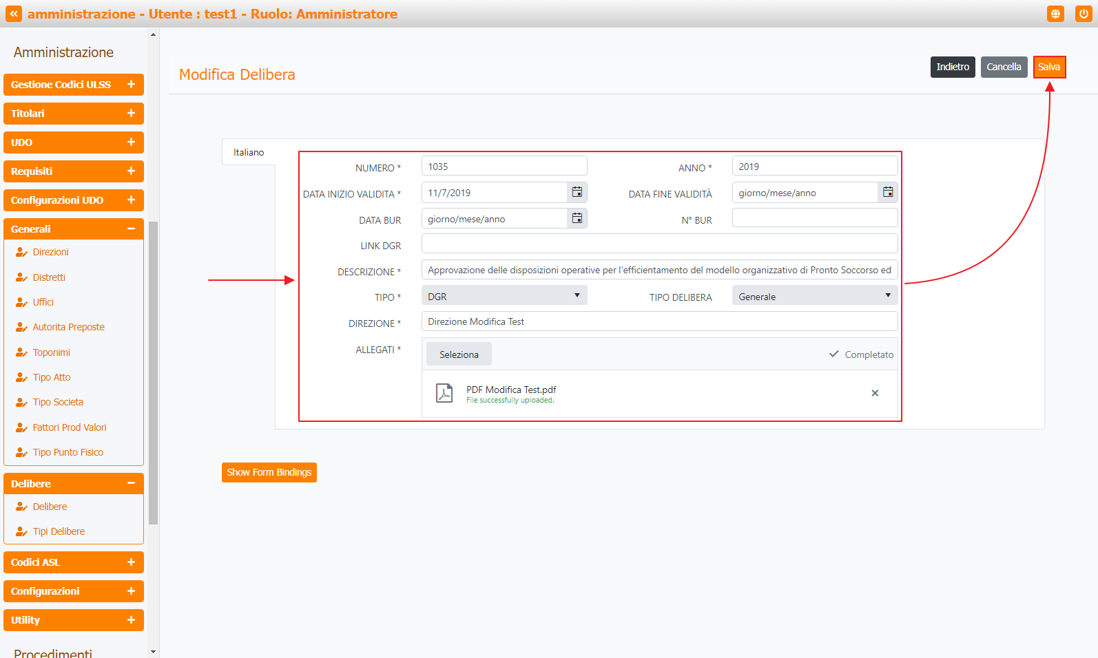Viewport: 1098px width, 658px height.
Task: Click the collapse sidebar double-arrow icon
Action: coord(14,14)
